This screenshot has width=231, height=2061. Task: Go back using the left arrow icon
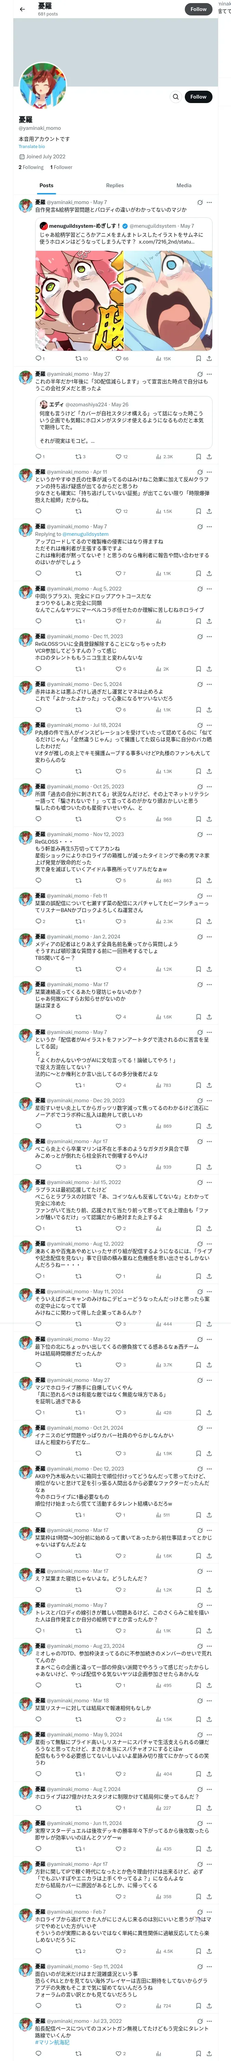pyautogui.click(x=22, y=10)
